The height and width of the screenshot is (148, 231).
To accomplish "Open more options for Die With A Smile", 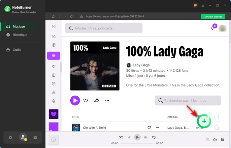I will [157, 128].
